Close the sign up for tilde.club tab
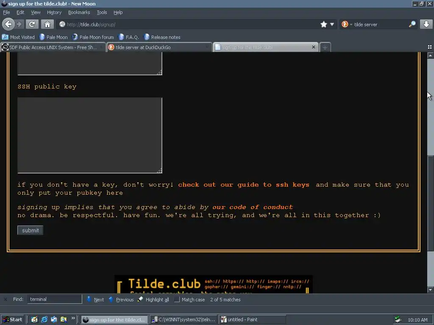434x325 pixels. pyautogui.click(x=314, y=47)
